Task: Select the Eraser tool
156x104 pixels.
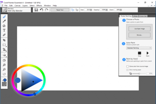Action: pyautogui.click(x=4, y=35)
